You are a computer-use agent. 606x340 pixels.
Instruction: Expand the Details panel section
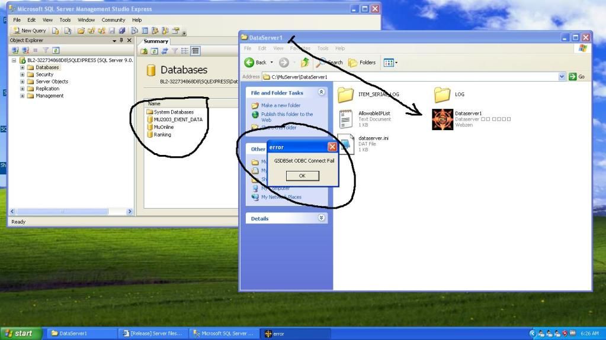coord(322,218)
